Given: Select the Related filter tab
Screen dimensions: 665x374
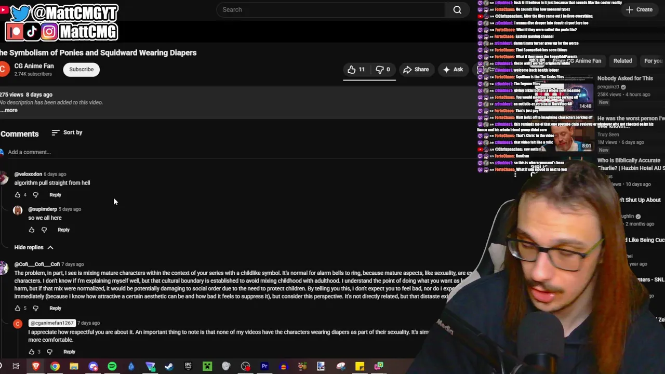Looking at the screenshot, I should [622, 61].
